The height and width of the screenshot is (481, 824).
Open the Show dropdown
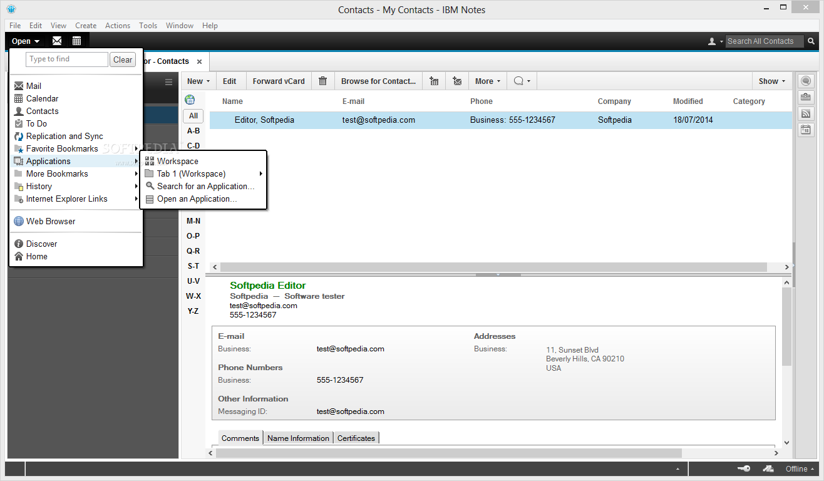[x=772, y=81]
